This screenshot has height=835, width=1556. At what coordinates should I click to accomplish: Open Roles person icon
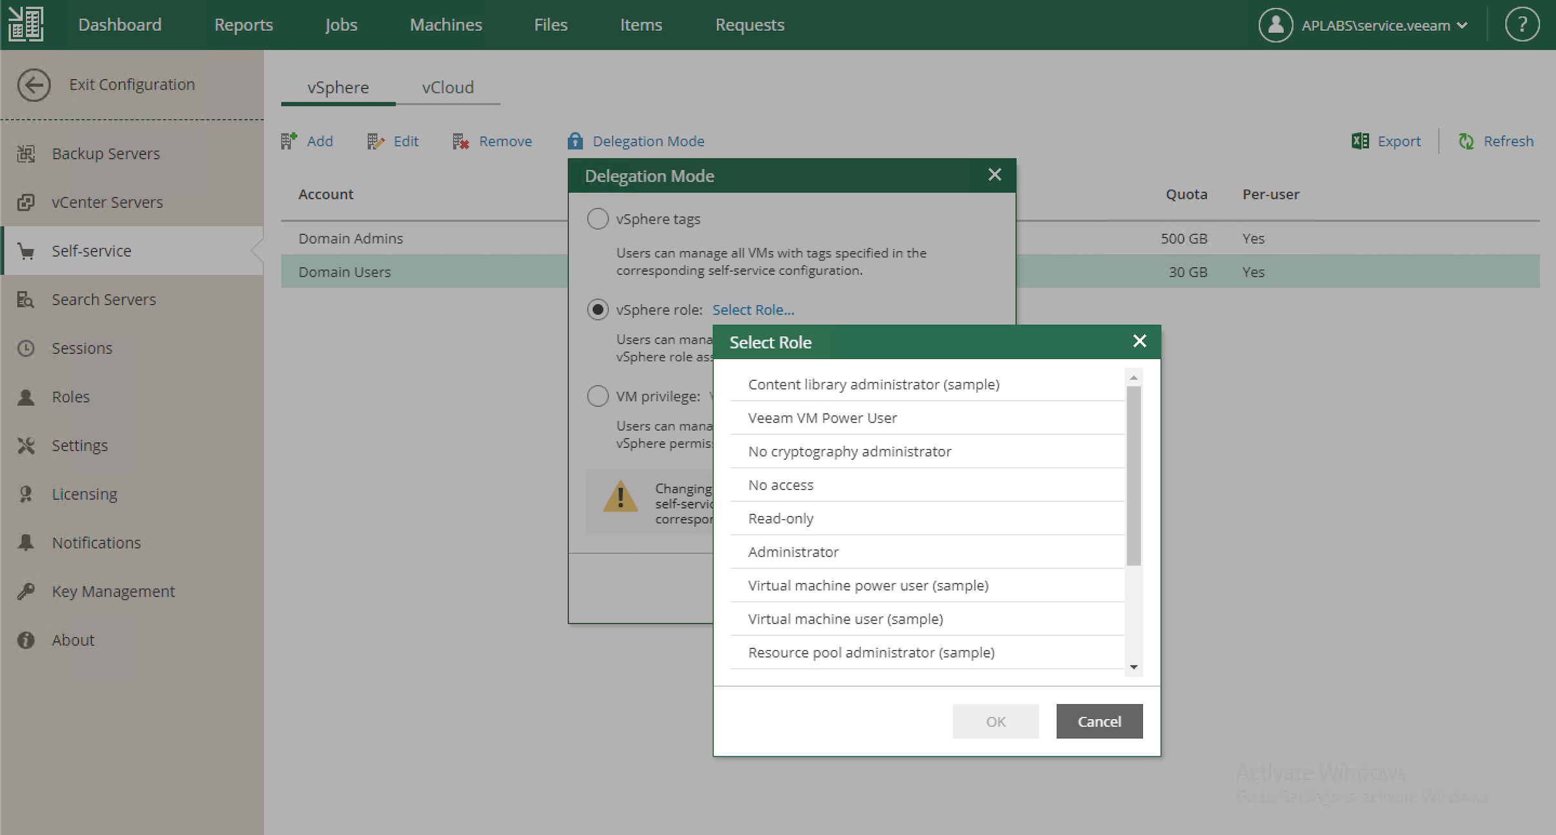click(26, 397)
